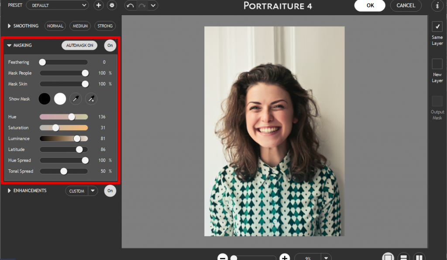The height and width of the screenshot is (260, 447).
Task: Open the preset settings gear
Action: tap(111, 6)
